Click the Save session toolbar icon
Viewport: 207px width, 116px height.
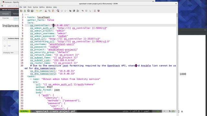pos(74,11)
